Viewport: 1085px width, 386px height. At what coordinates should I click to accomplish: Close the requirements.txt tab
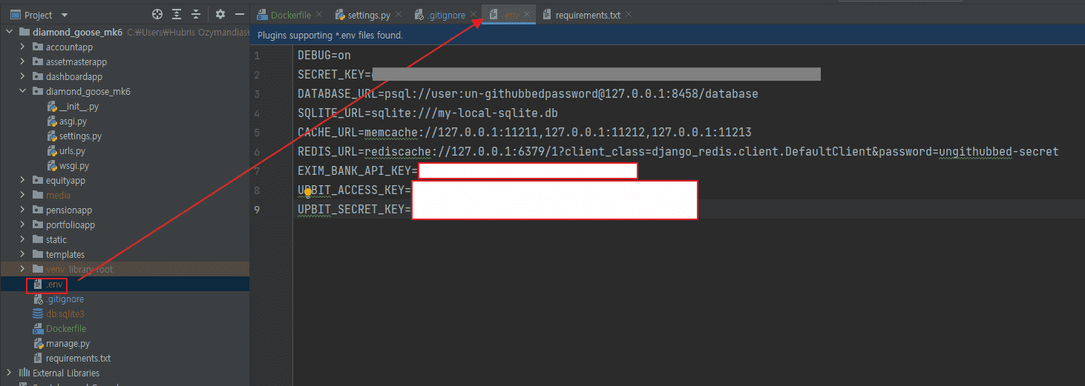pos(628,14)
